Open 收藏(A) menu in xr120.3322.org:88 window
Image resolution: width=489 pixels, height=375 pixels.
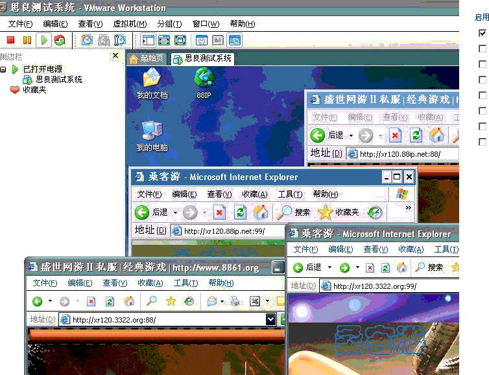(150, 283)
